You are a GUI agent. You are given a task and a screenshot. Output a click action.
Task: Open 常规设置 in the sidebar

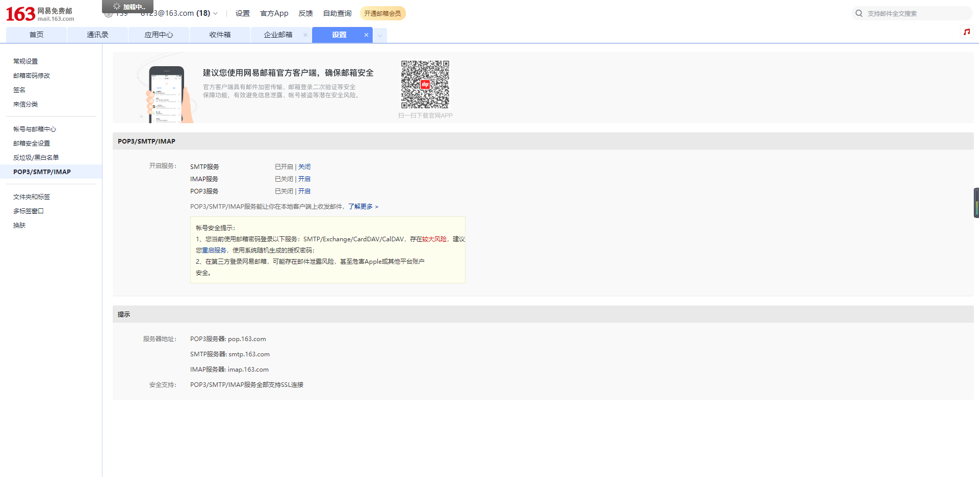[25, 61]
